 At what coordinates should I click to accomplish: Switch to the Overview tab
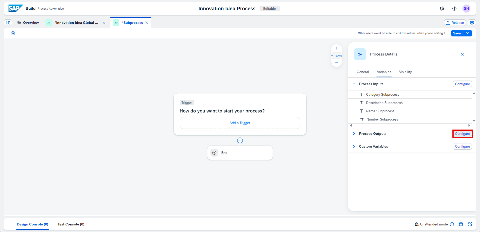28,23
